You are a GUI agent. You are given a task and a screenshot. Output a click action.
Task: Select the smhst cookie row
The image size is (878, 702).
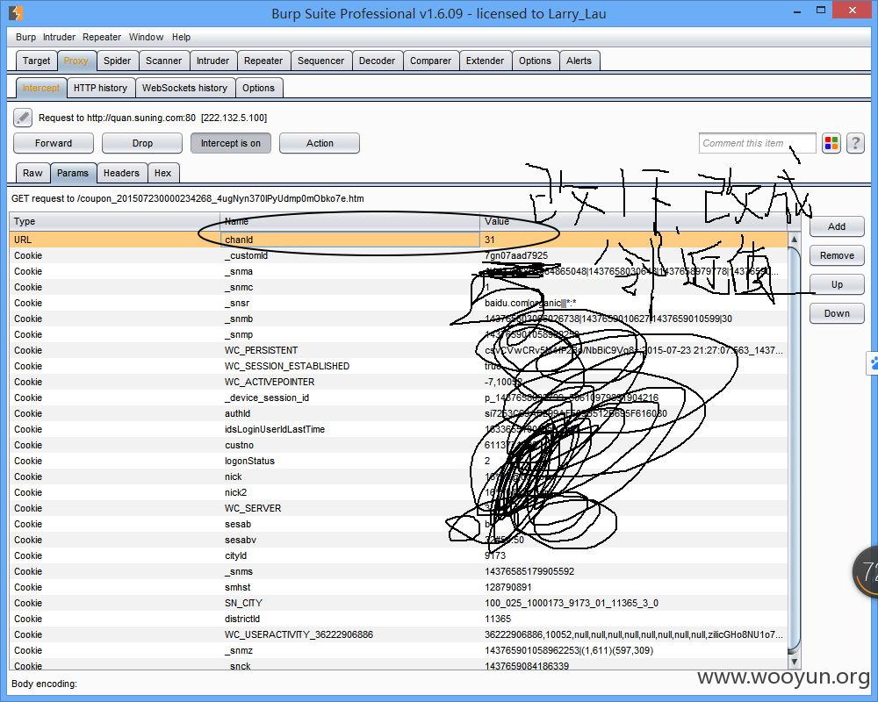coord(398,587)
